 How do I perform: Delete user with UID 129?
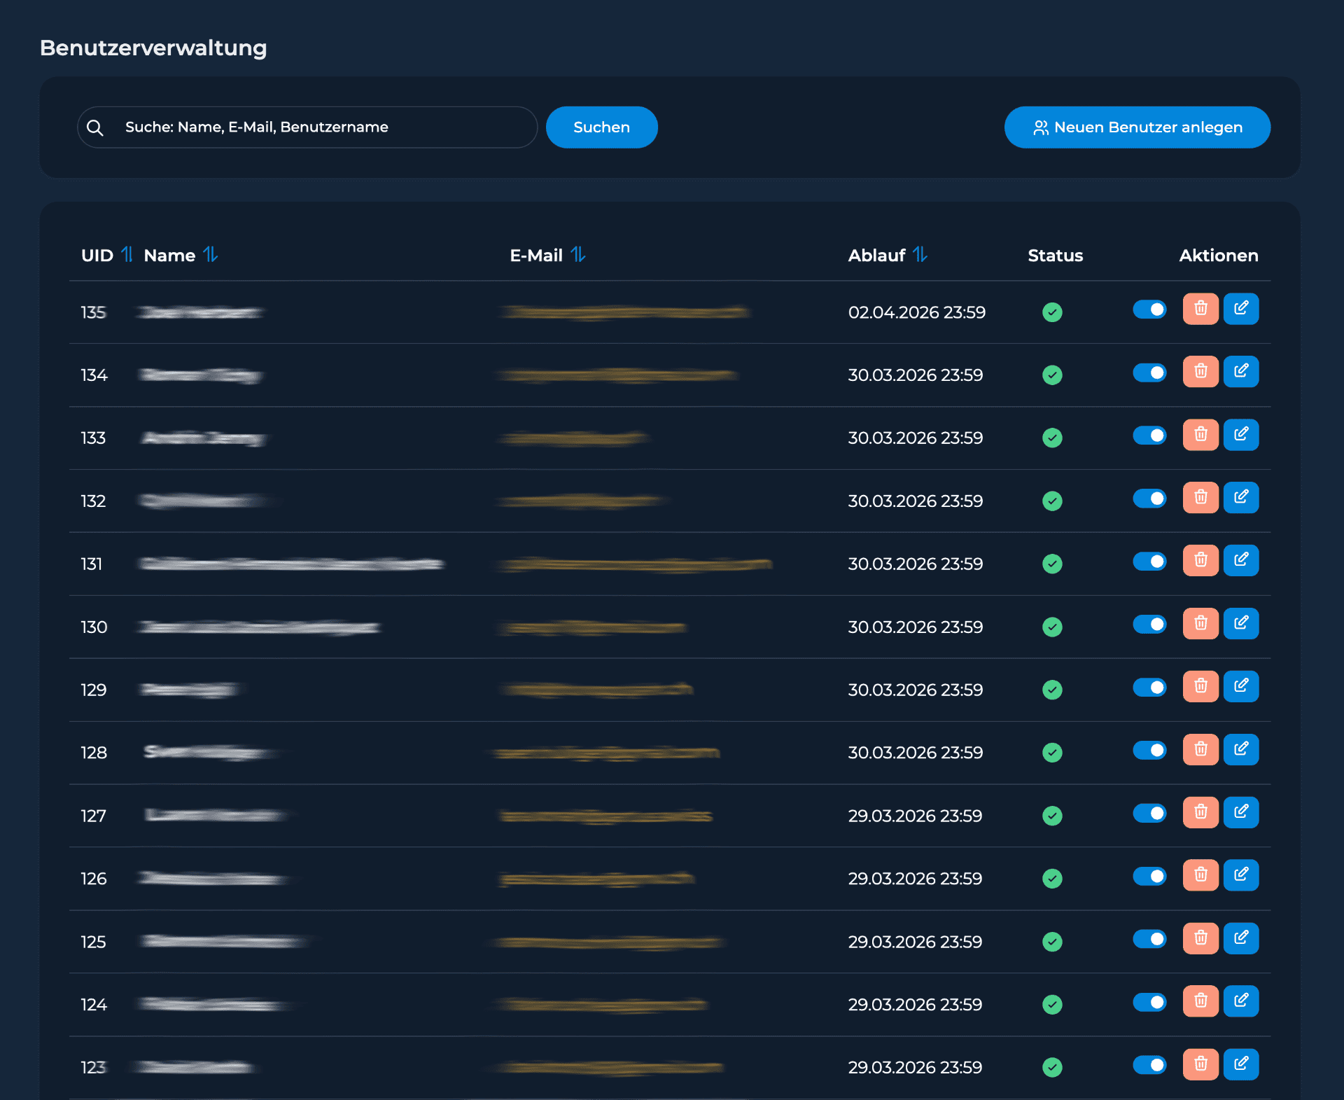[x=1200, y=687]
